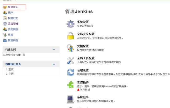This screenshot has height=108, width=170.
Task: Click the 新建任务 package icon
Action: [5, 7]
